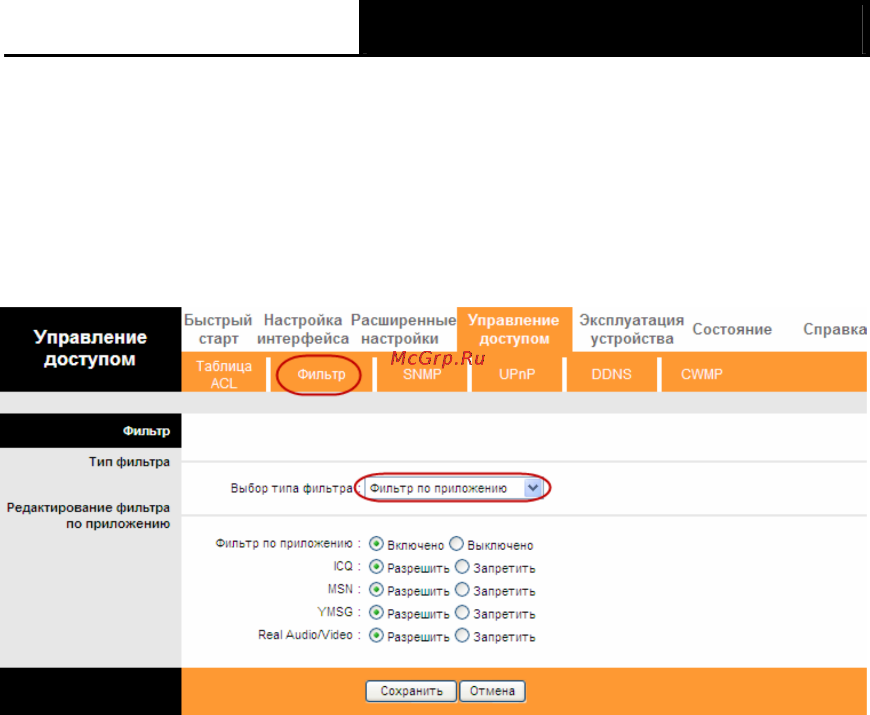This screenshot has width=870, height=715.
Task: Click the Отмена button
Action: coord(492,691)
